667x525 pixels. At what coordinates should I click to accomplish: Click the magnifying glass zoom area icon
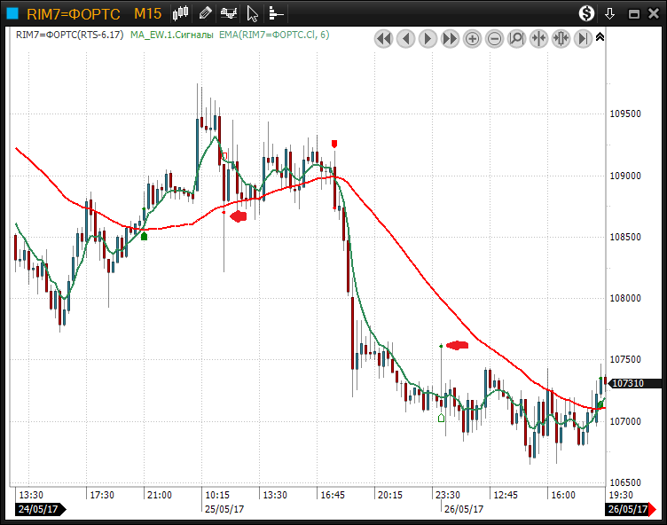[x=516, y=38]
